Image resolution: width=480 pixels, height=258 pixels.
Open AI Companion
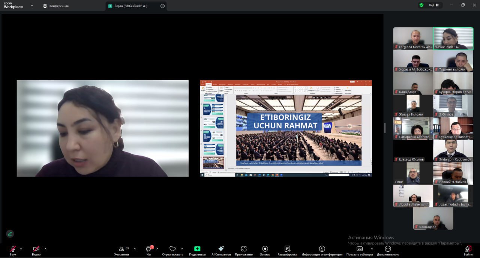pyautogui.click(x=221, y=249)
